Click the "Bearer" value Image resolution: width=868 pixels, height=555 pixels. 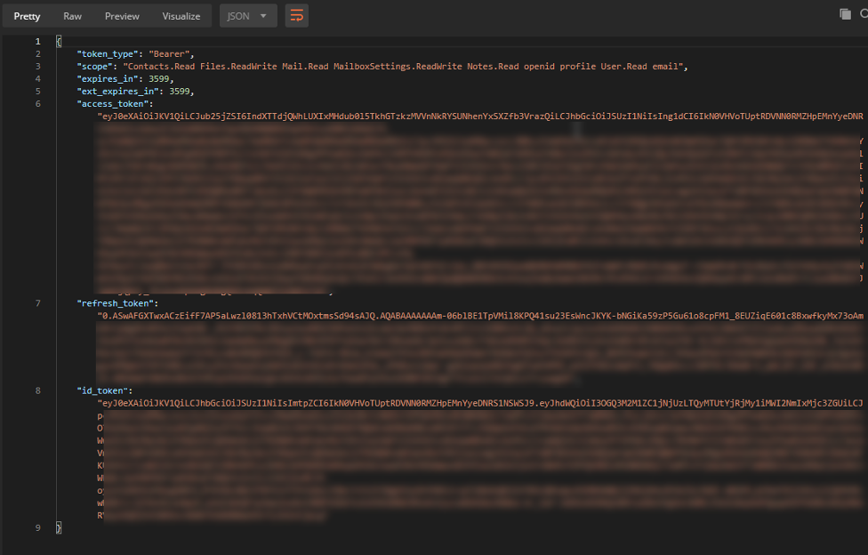point(169,53)
